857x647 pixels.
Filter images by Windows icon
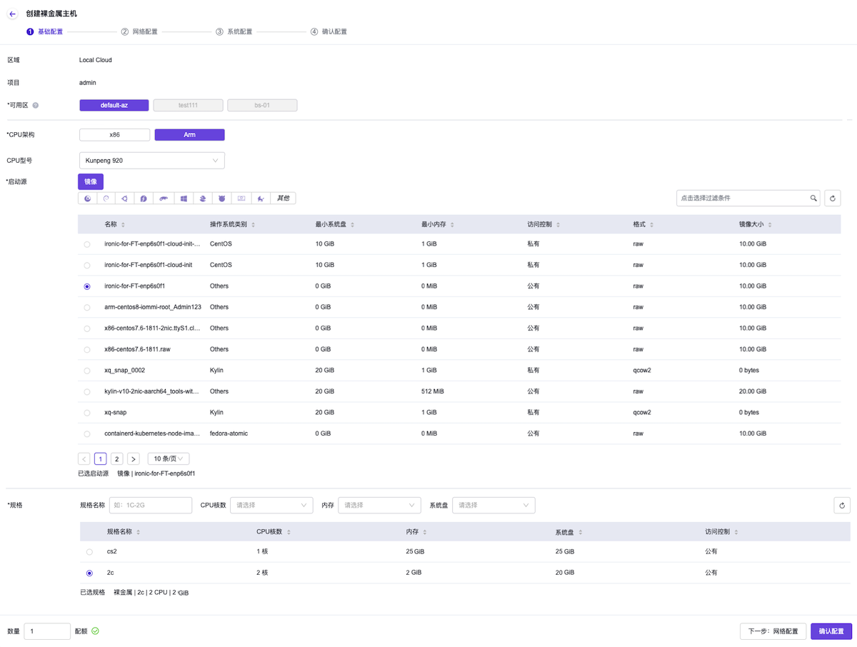pos(184,199)
